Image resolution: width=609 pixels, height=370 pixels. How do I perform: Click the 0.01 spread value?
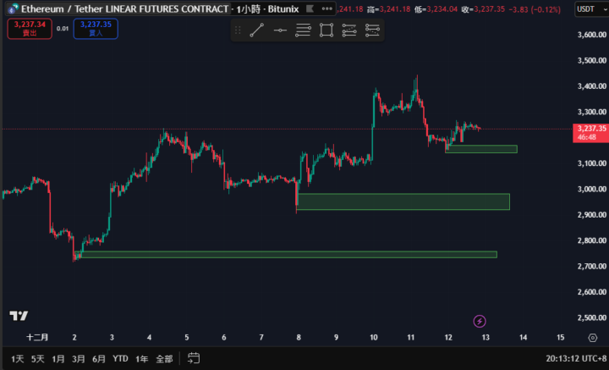tap(62, 29)
